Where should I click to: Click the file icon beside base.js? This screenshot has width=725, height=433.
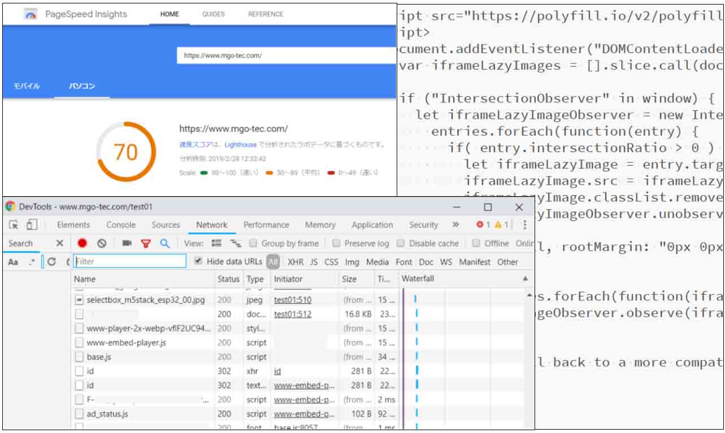80,357
